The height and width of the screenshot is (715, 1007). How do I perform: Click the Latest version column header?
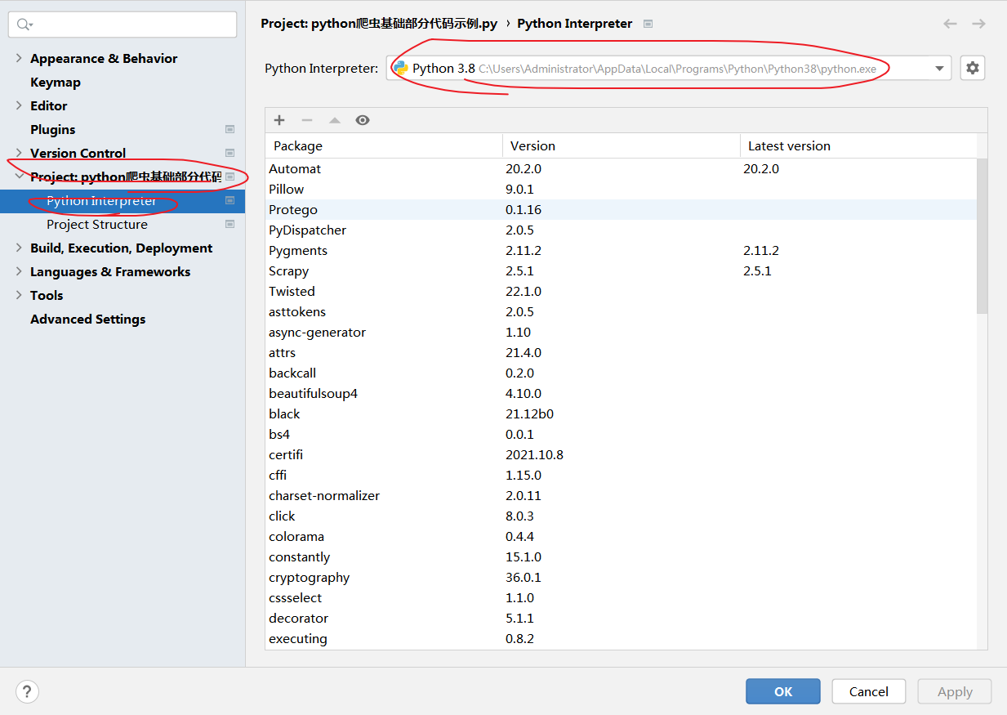coord(858,145)
